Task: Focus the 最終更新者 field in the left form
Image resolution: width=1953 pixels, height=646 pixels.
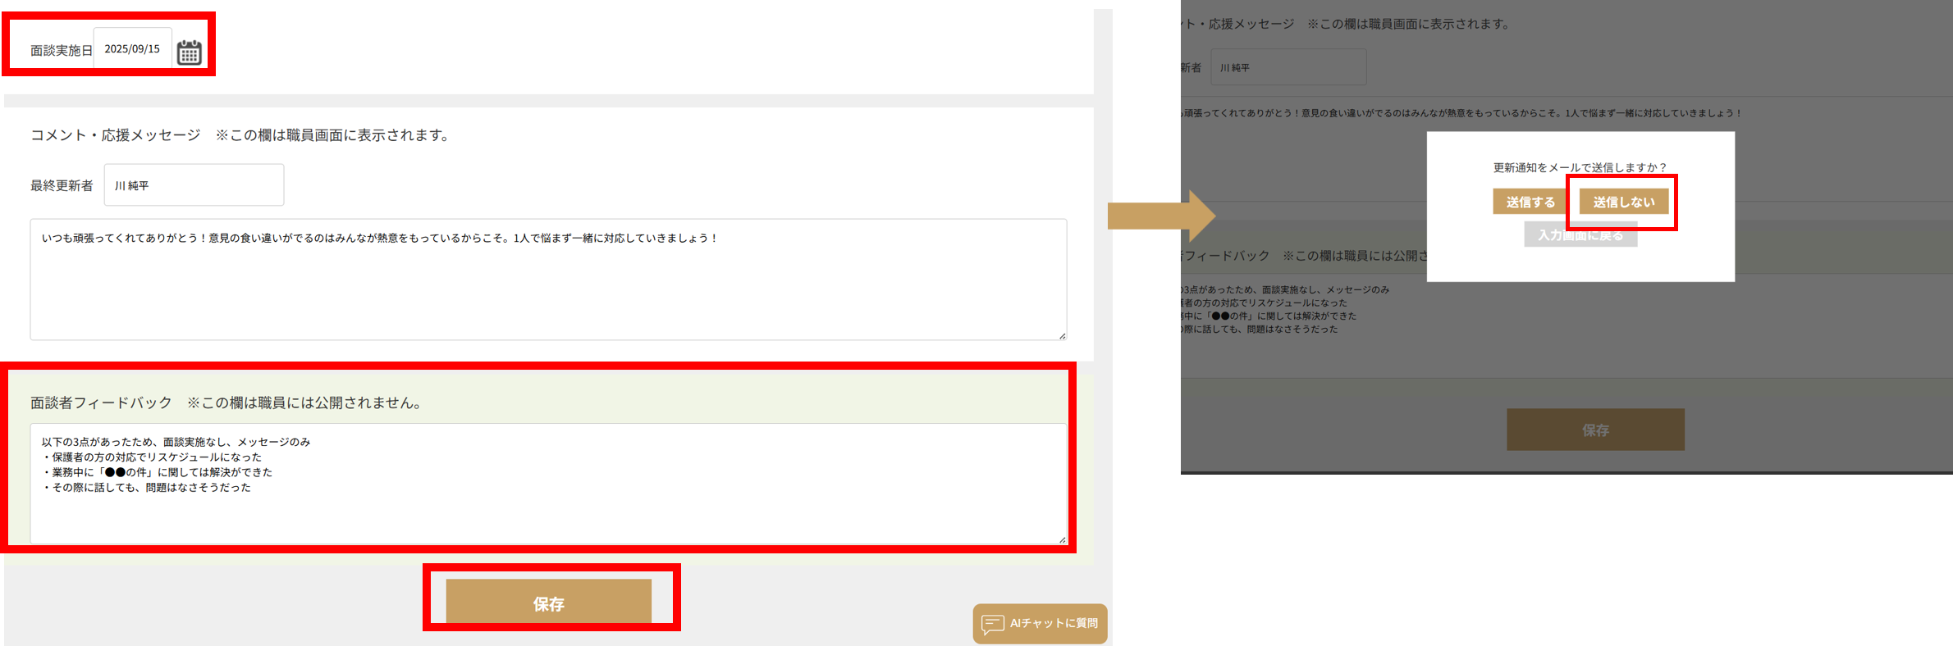Action: pyautogui.click(x=194, y=185)
